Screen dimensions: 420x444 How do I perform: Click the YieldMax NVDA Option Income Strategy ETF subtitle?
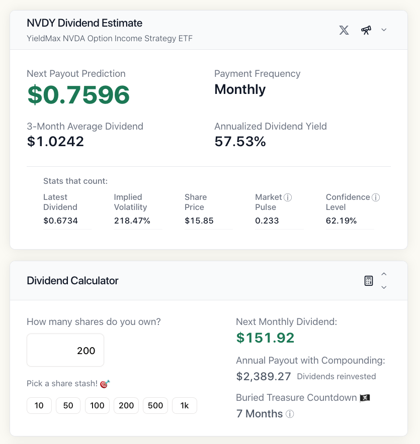[110, 39]
